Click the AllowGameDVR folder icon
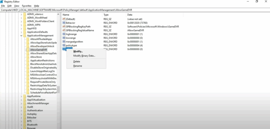270x129 pixels. (28, 49)
